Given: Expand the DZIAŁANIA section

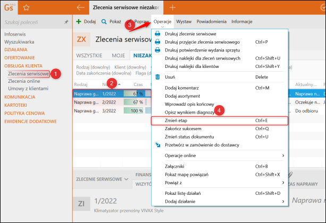Looking at the screenshot, I should [x=16, y=49].
